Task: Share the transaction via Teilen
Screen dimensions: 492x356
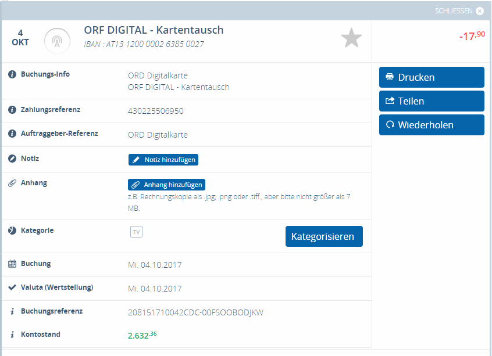Action: point(432,101)
